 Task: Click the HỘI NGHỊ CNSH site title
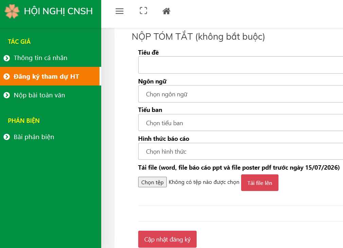coord(58,11)
